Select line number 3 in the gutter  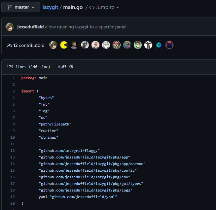coord(14,91)
